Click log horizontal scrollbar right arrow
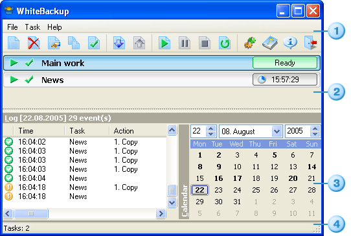Screen dimensions: 351x236 click(x=161, y=213)
